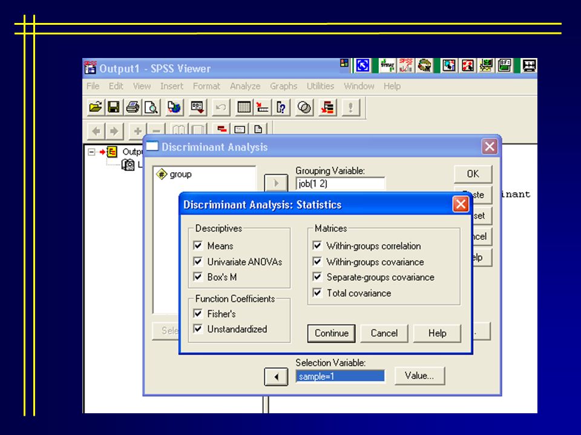This screenshot has width=581, height=435.
Task: Toggle the Separate-groups covariance checkbox
Action: pos(317,277)
